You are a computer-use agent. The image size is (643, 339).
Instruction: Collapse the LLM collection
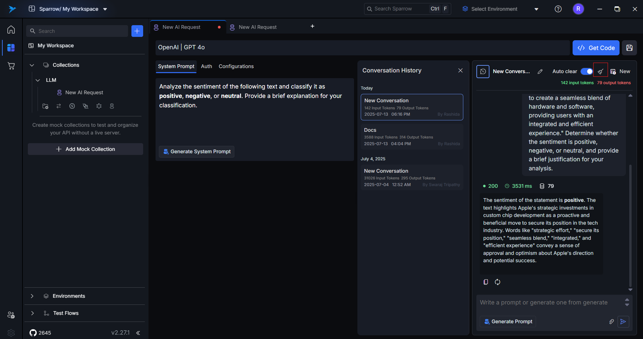38,80
